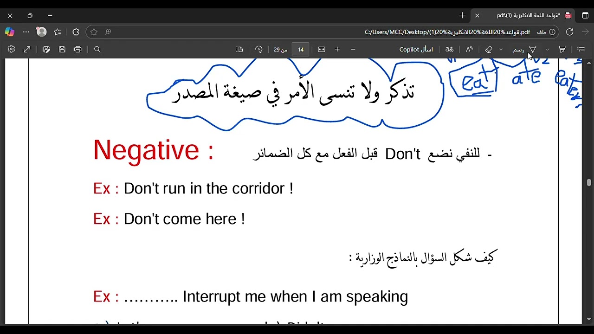
Task: Click the red 'Negative :' heading
Action: 154,150
